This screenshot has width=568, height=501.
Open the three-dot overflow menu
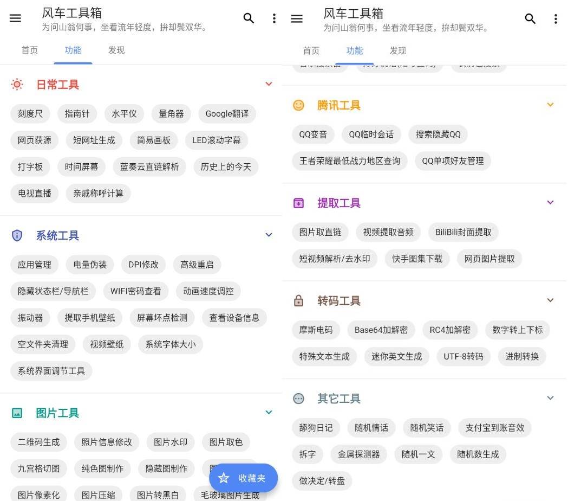275,18
